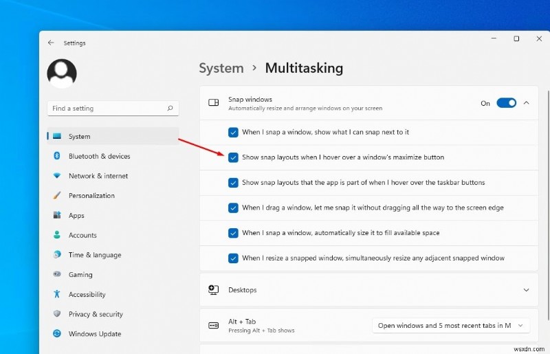Viewport: 550px width, 354px height.
Task: Click the Snap windows title text
Action: [x=250, y=99]
